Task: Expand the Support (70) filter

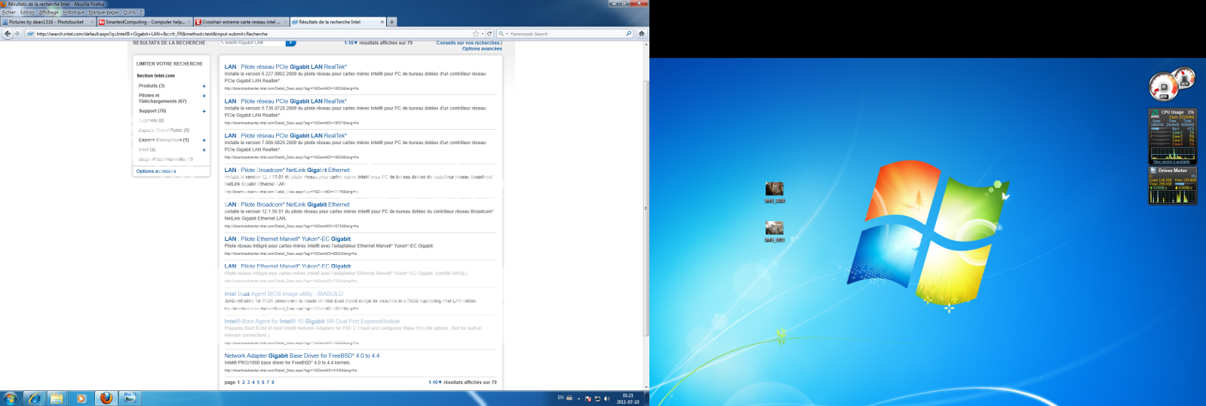Action: [x=204, y=112]
